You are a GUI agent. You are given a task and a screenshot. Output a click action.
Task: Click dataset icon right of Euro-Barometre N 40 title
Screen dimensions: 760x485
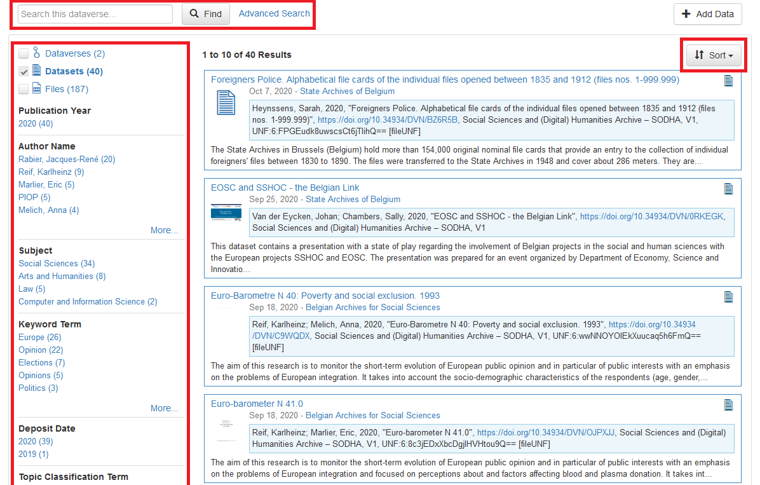tap(728, 297)
